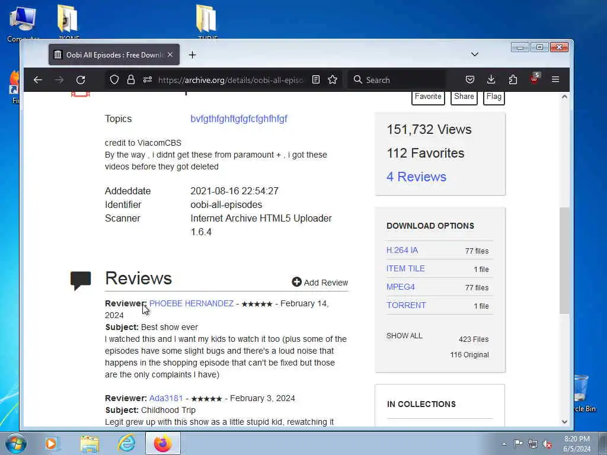Open the Extensions puzzle icon
This screenshot has width=607, height=455.
point(513,80)
